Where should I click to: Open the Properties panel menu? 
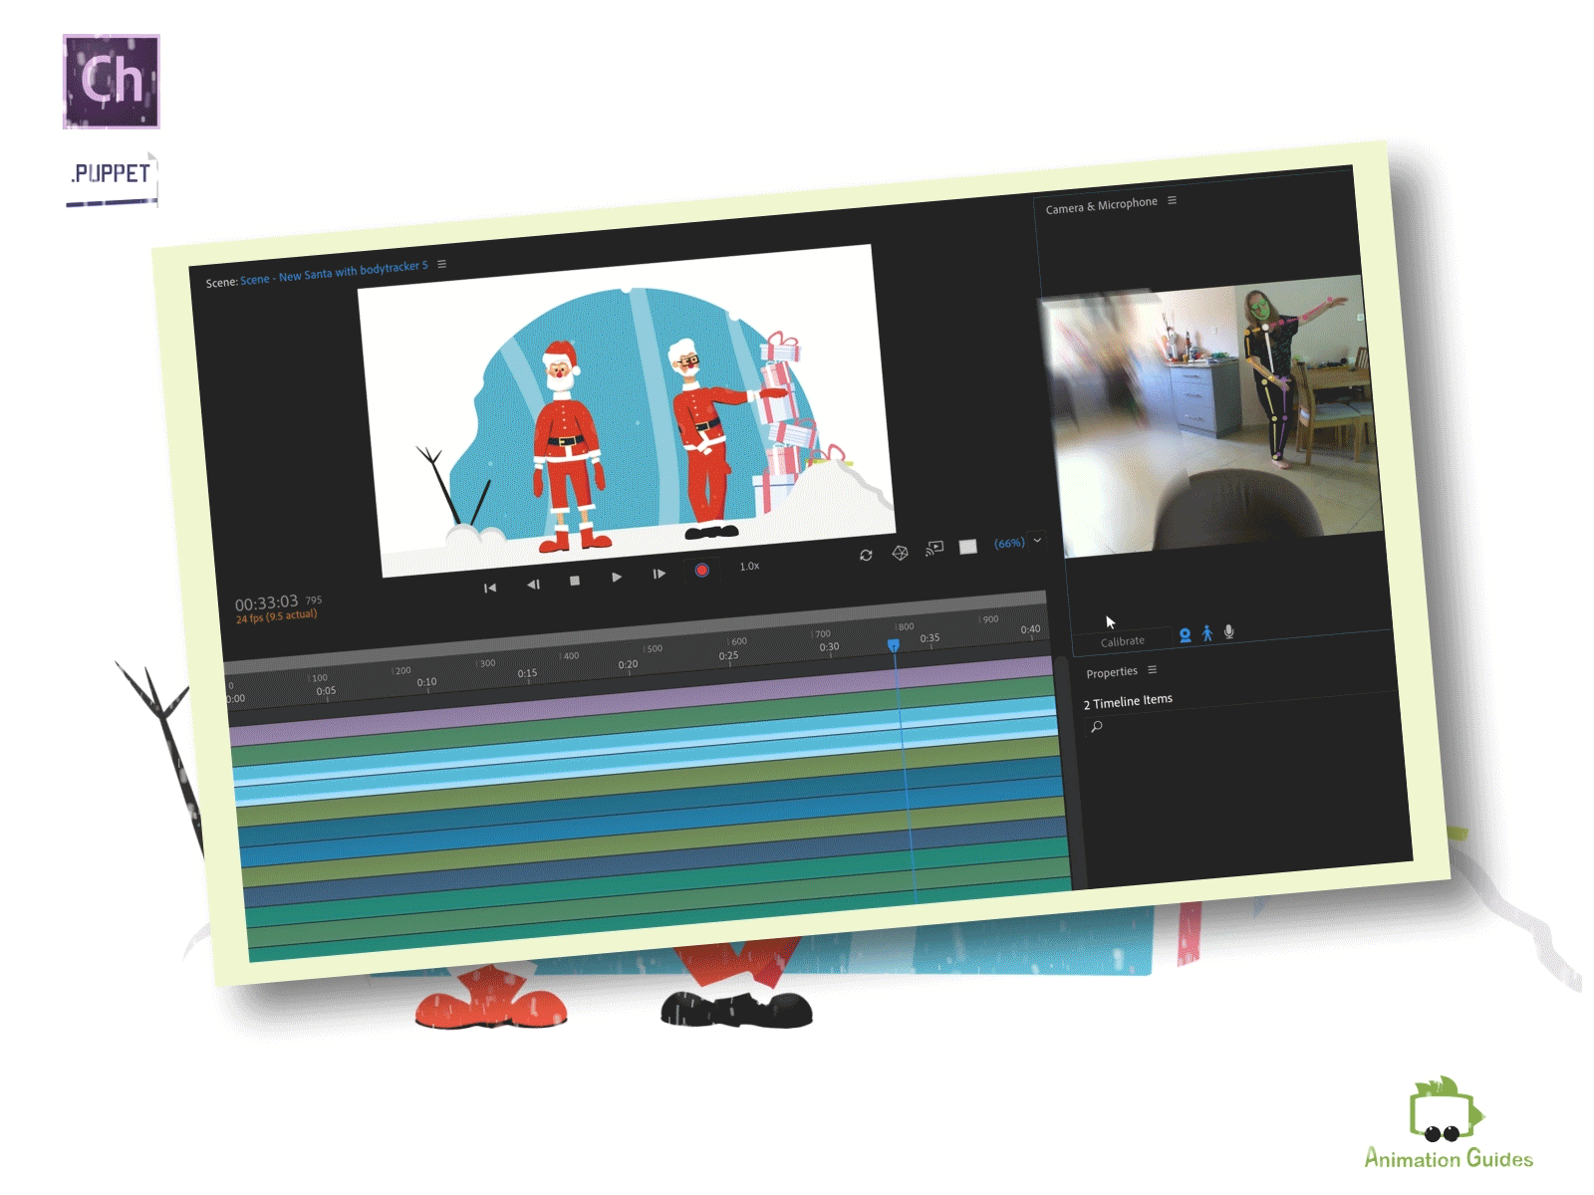(1153, 670)
